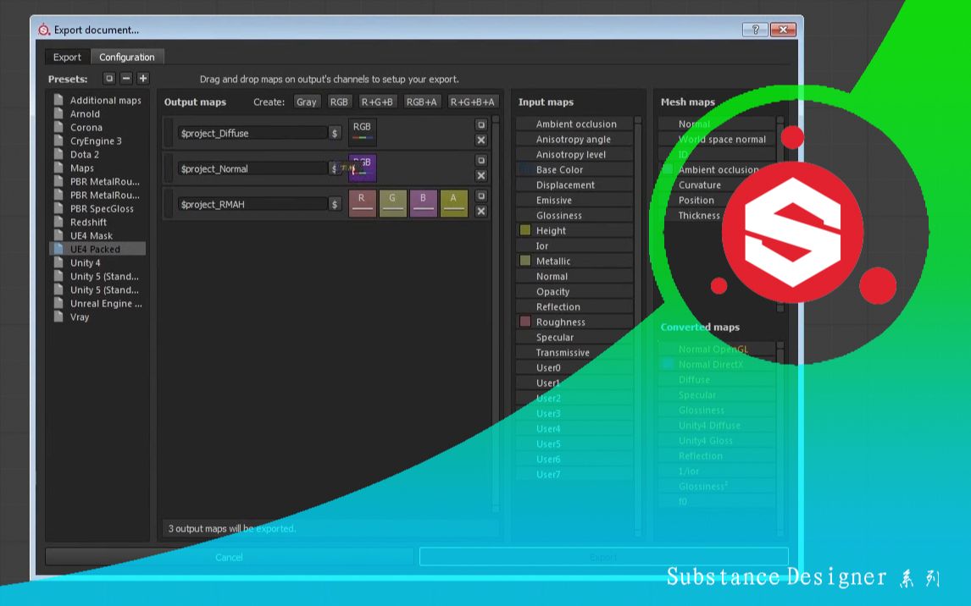
Task: Click the Displacement input map
Action: (x=574, y=185)
